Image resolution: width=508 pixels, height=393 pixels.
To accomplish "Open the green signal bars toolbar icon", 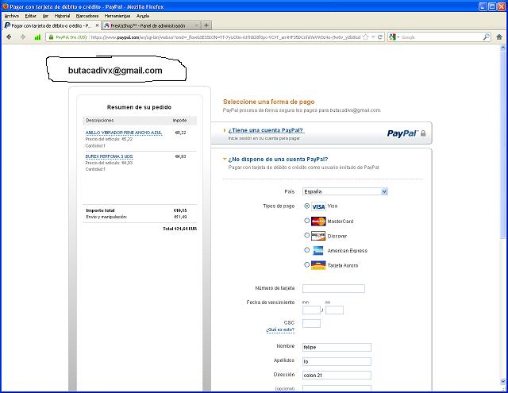I will point(37,37).
